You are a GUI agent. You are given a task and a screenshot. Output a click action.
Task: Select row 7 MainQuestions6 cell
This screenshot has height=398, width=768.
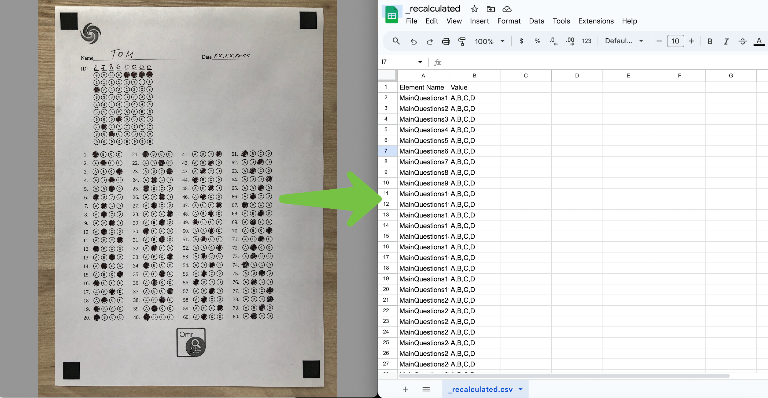point(424,151)
